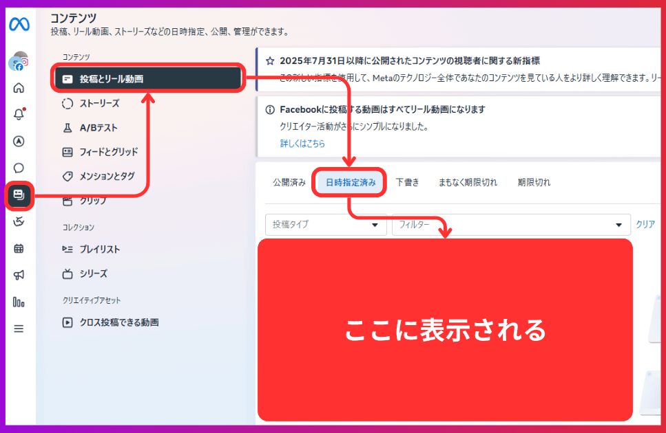
Task: Open A/Bテスト in the content menu
Action: [98, 128]
